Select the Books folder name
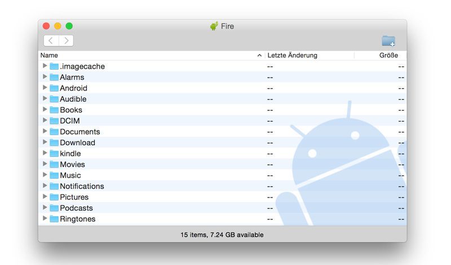The image size is (451, 265). tap(71, 110)
